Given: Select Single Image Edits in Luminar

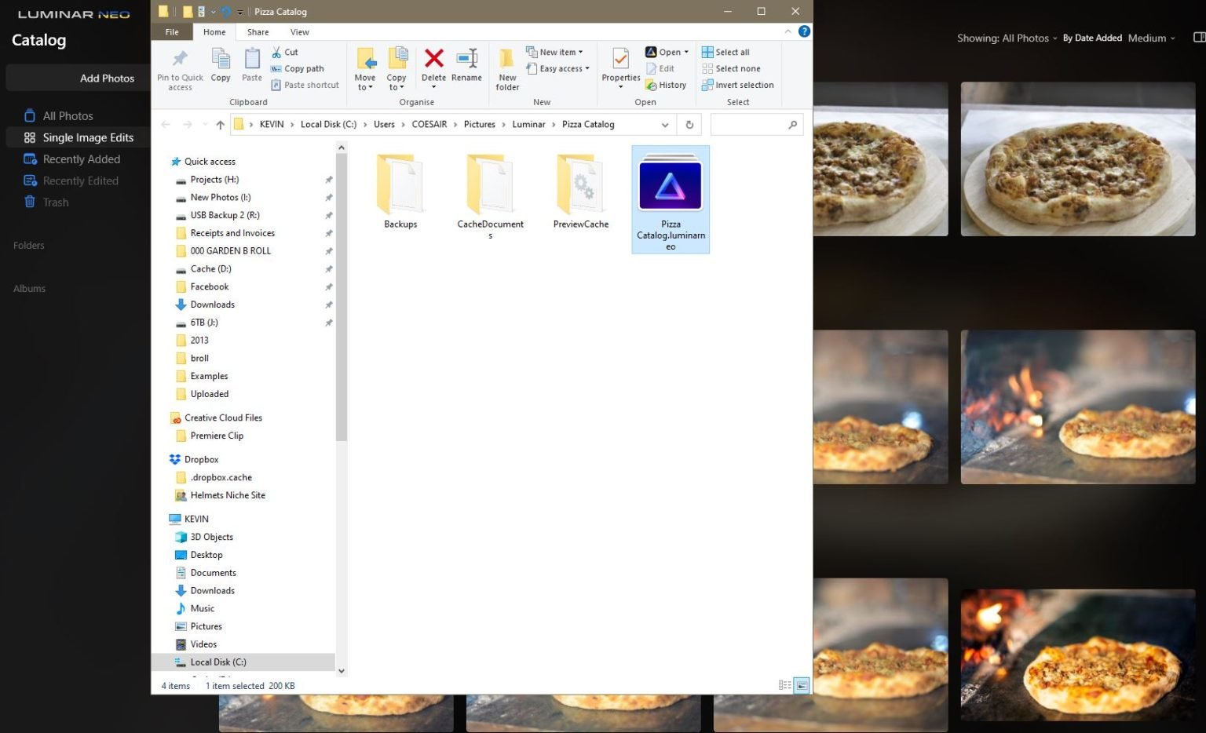Looking at the screenshot, I should (x=89, y=137).
